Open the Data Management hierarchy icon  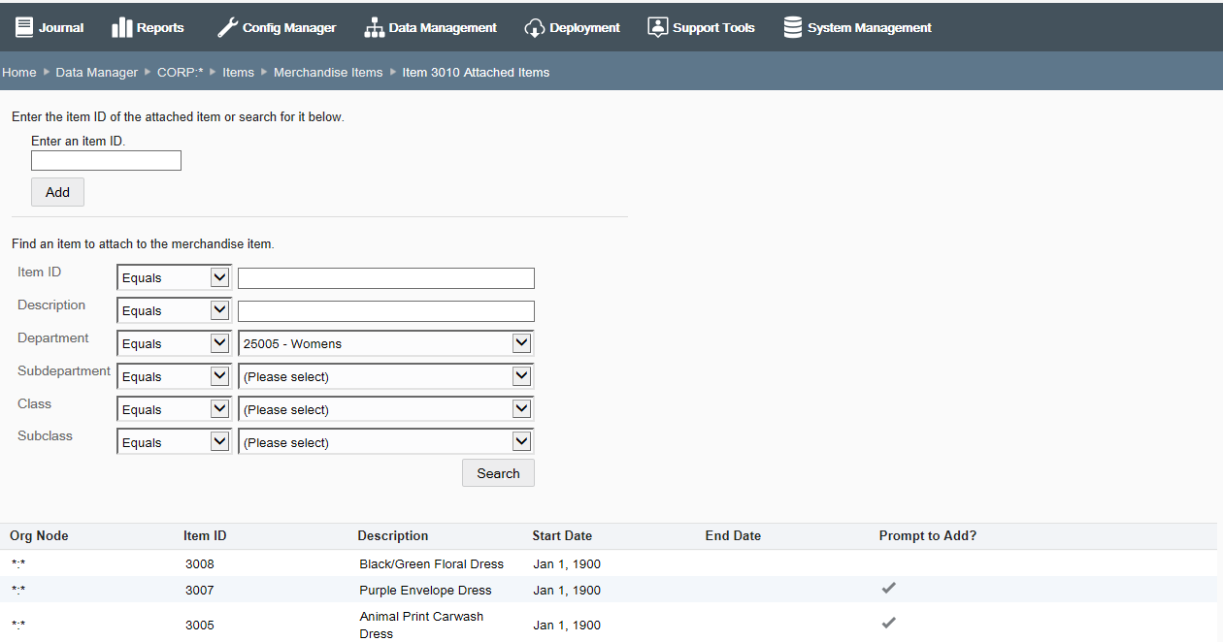[x=375, y=26]
